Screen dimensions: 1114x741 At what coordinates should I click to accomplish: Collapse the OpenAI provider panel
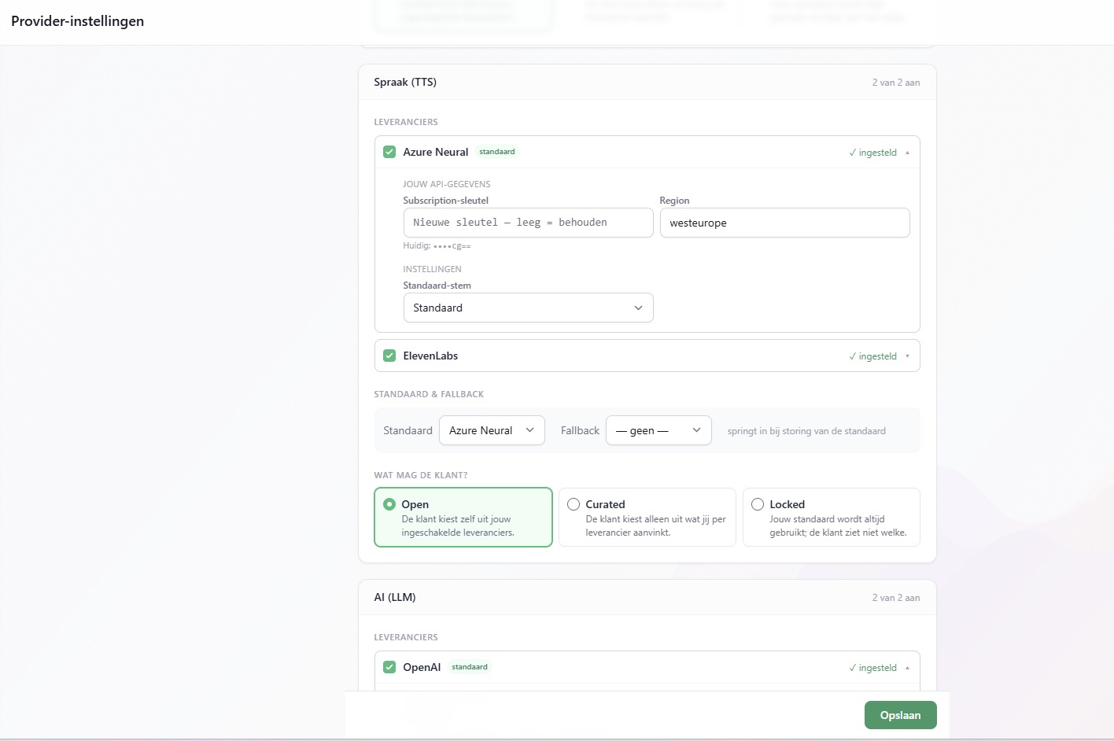(907, 668)
